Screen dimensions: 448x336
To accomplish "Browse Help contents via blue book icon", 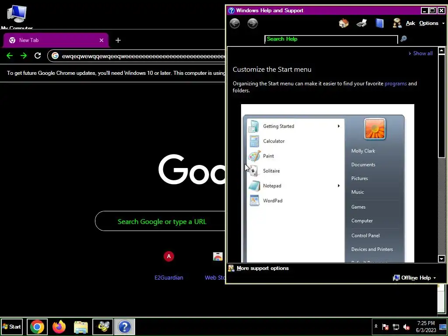I will click(379, 23).
